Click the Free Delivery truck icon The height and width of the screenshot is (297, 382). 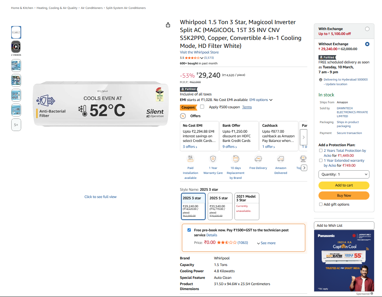pos(258,159)
